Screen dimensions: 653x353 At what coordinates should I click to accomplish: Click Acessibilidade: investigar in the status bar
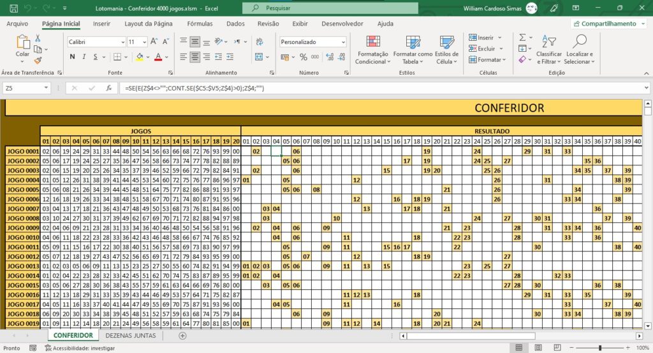tap(80, 348)
